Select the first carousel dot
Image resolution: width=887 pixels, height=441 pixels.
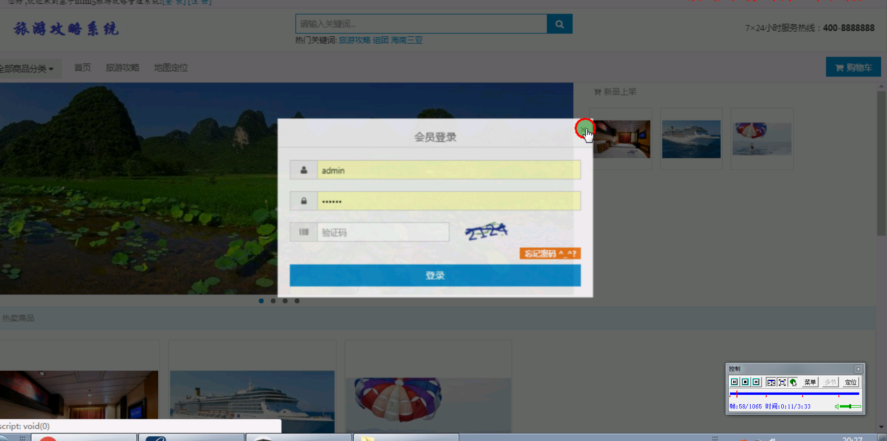click(261, 301)
